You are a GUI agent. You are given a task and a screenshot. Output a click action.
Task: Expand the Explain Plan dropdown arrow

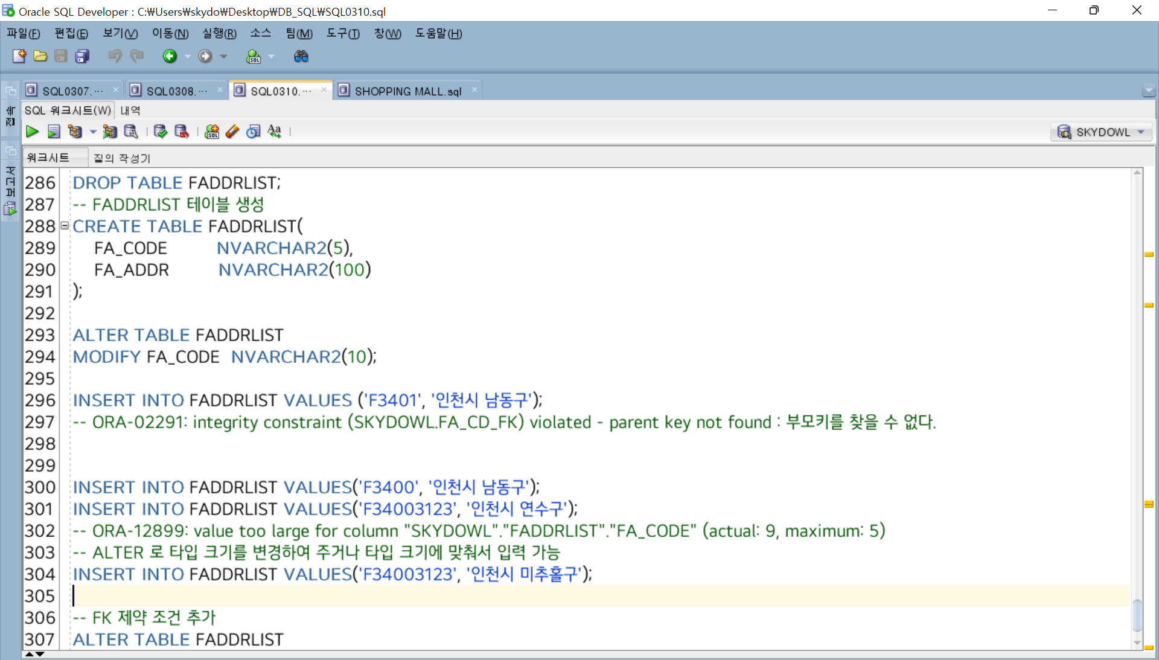point(93,132)
